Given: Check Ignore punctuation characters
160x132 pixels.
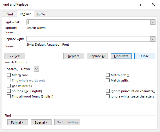Looking at the screenshot, I should (108, 91).
